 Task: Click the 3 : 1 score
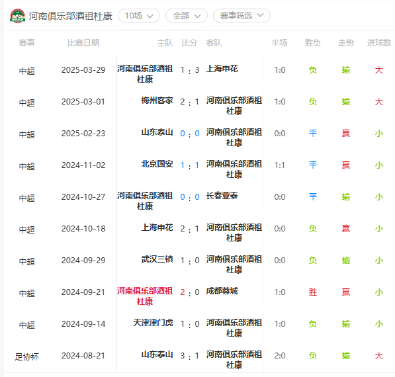point(190,356)
